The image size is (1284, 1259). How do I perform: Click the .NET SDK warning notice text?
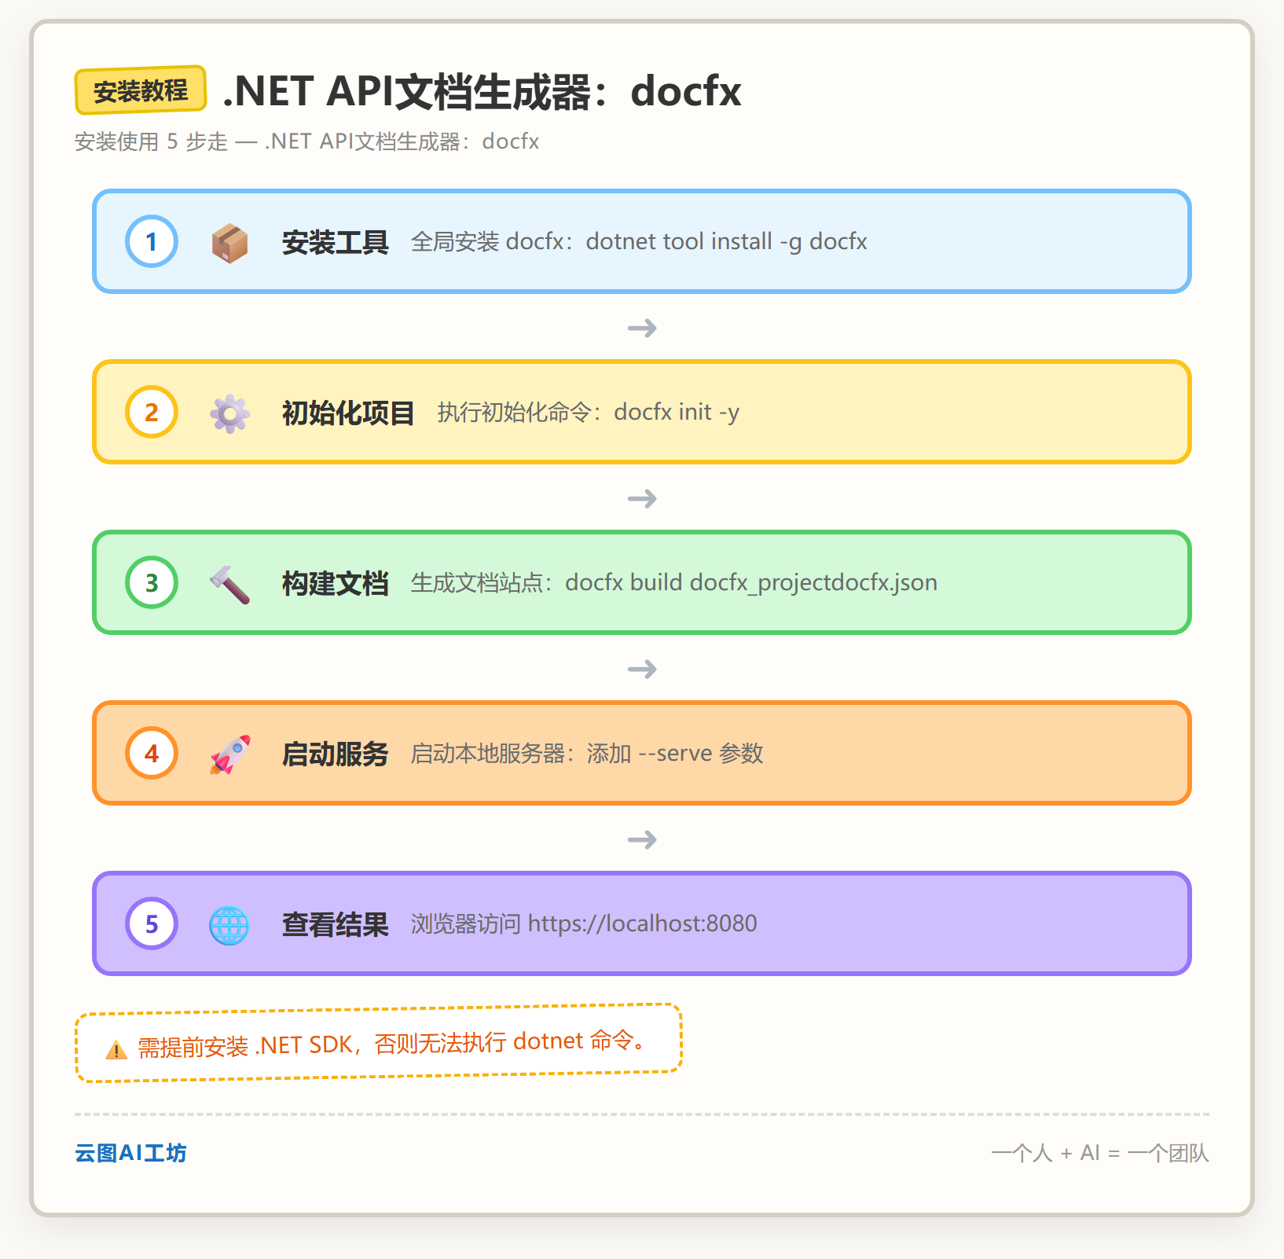[x=392, y=1044]
